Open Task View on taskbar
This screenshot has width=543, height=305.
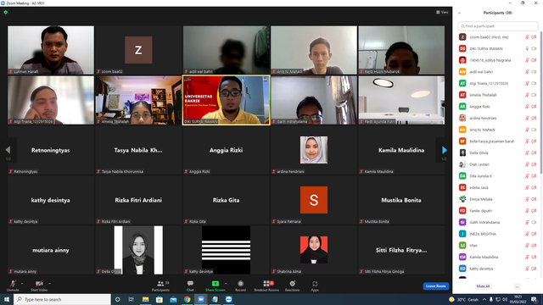132,299
